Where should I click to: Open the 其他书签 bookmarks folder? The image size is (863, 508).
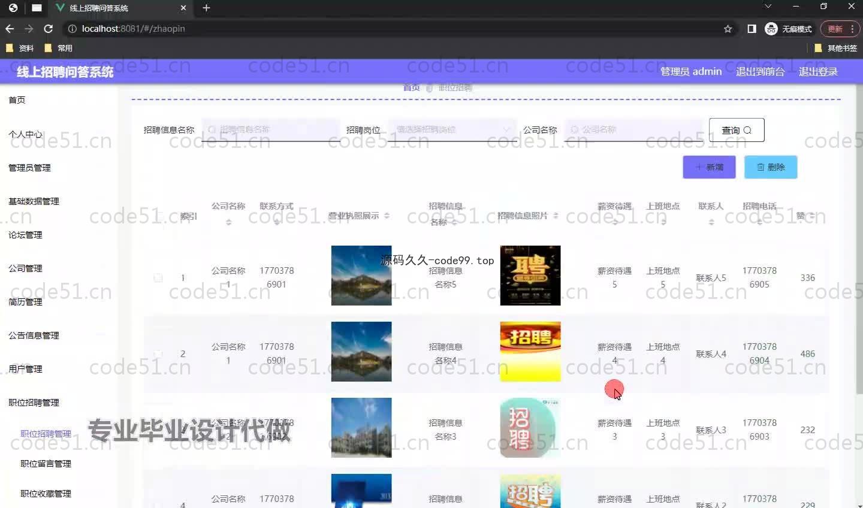tap(835, 48)
